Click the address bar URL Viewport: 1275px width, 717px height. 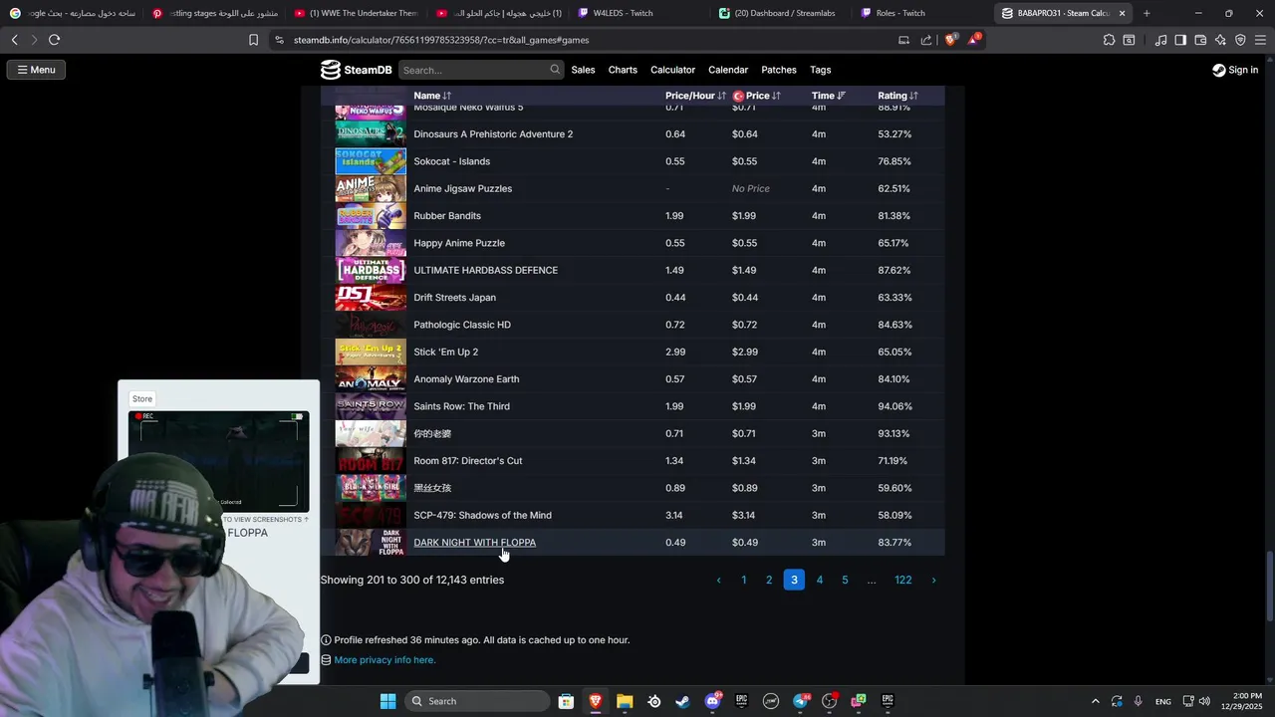point(440,40)
